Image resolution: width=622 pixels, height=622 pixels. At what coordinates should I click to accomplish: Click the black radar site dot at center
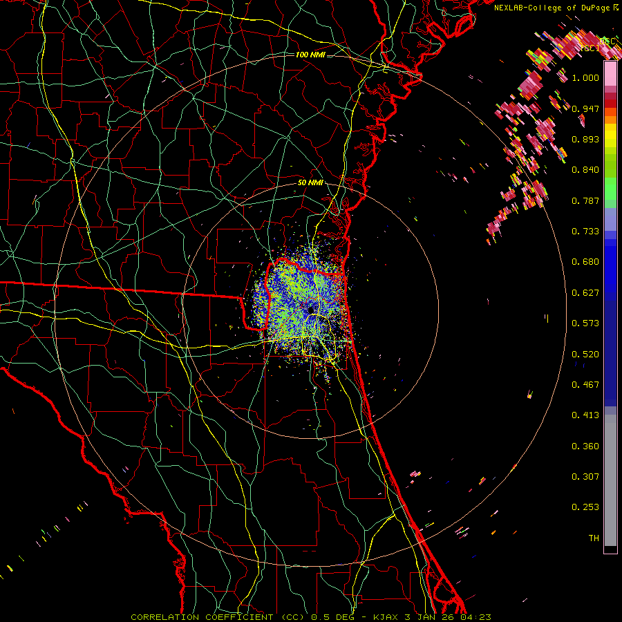[x=310, y=310]
